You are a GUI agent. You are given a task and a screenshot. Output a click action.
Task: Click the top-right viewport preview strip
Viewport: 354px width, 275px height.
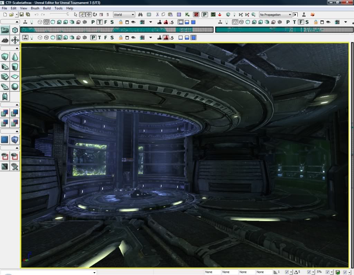coord(285,30)
